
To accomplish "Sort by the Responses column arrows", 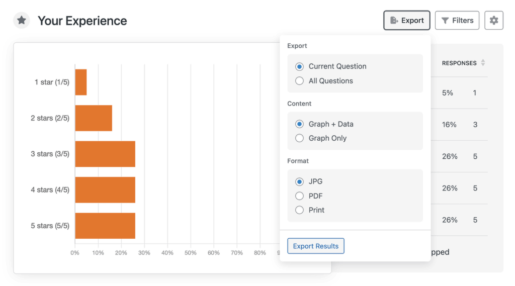I will [x=483, y=63].
